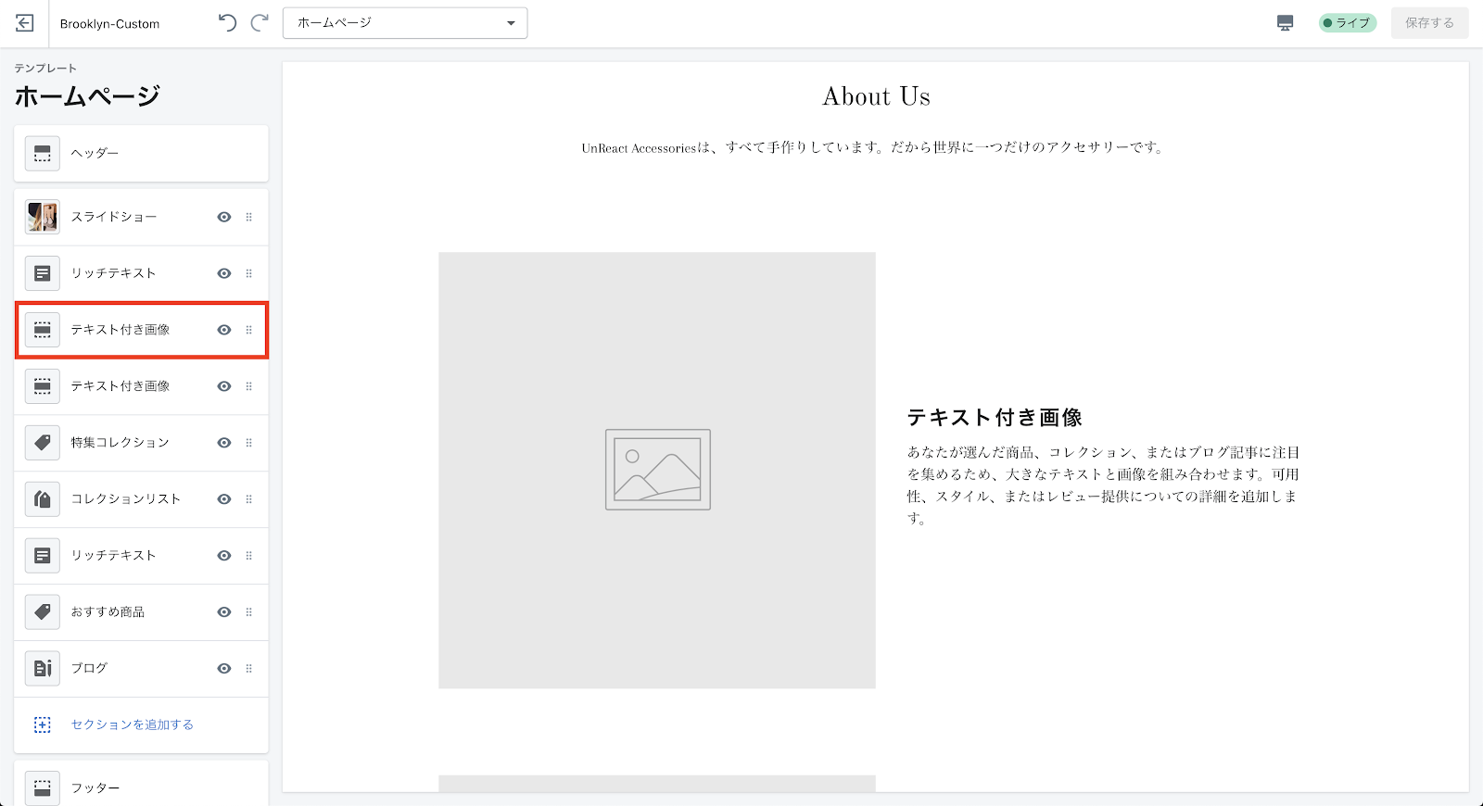Image resolution: width=1483 pixels, height=806 pixels.
Task: Click the 特集コレクション tag icon
Action: click(x=43, y=443)
